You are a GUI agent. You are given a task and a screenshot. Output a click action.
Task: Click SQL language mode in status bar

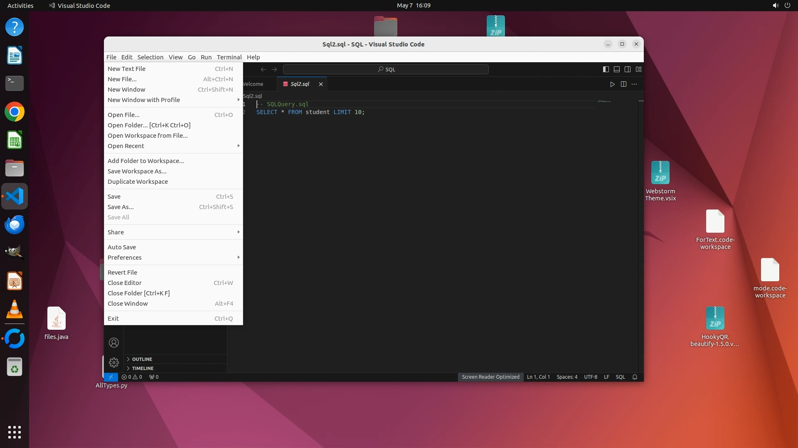click(x=620, y=377)
